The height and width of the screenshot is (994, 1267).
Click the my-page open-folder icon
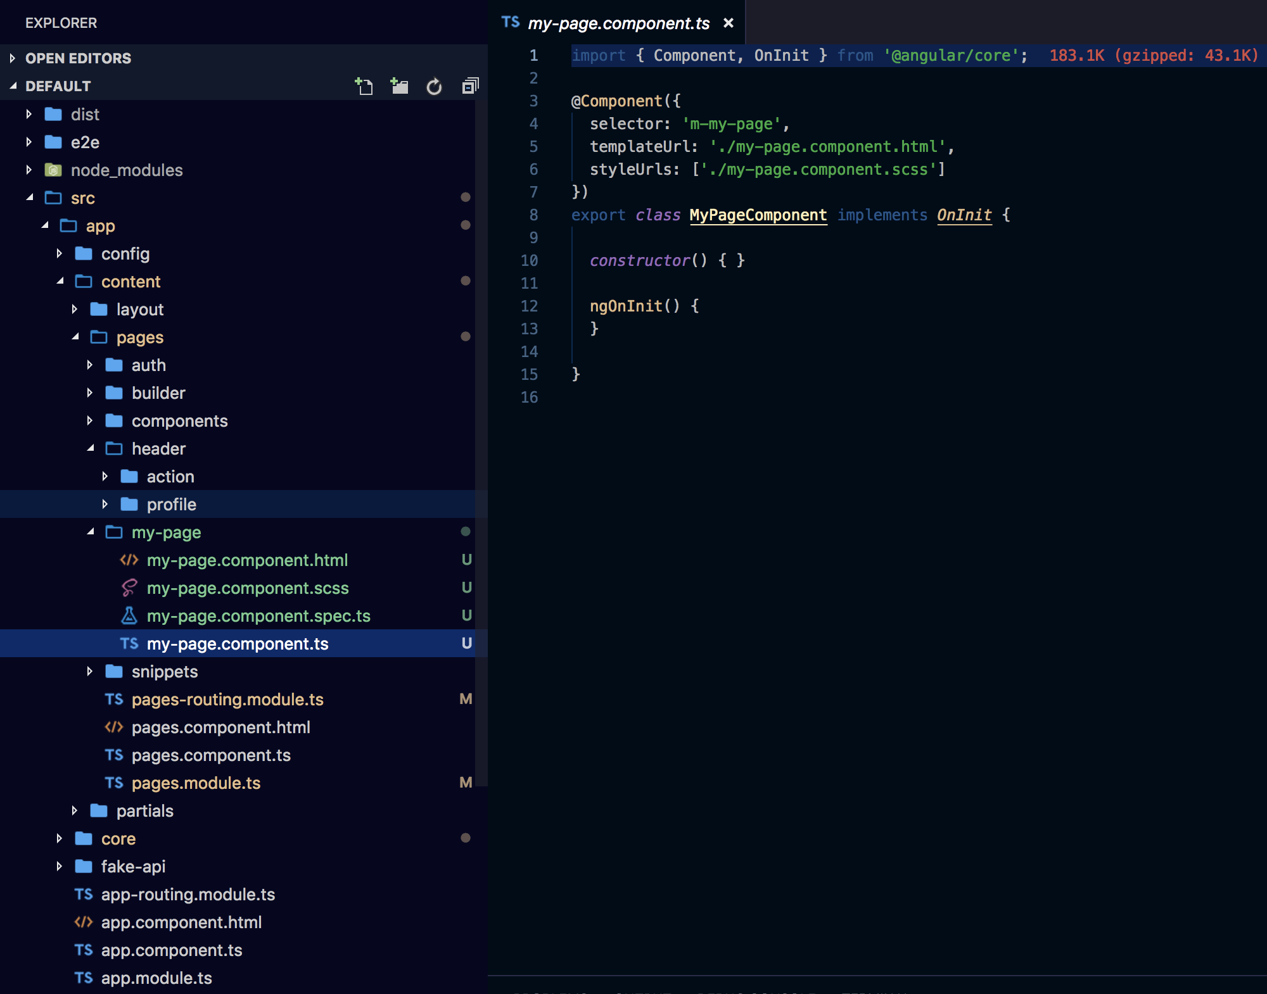coord(114,532)
